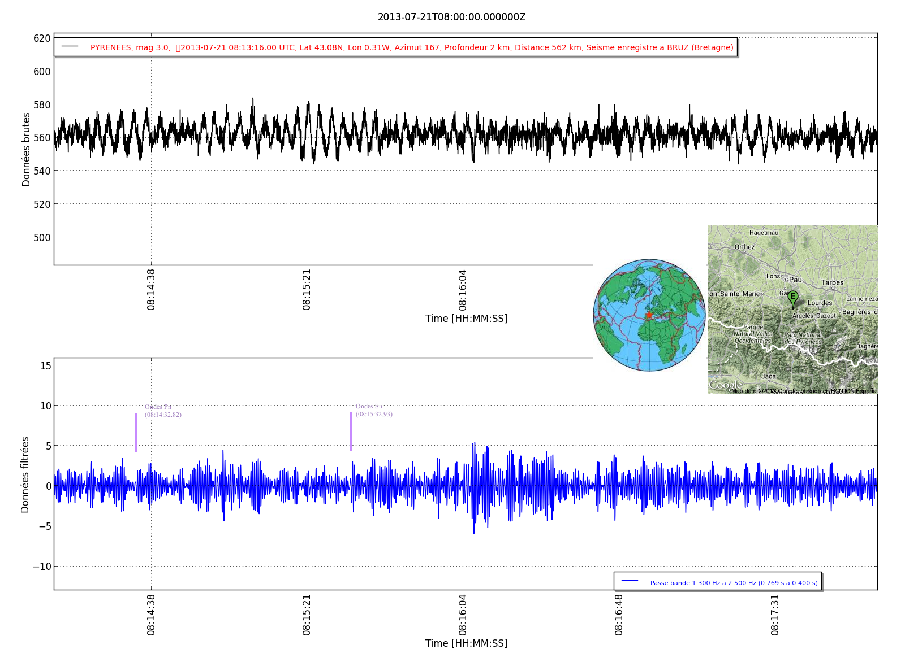Viewport: 905px width, 671px height.
Task: Click the purple Sn wave arrival bar
Action: (x=351, y=432)
